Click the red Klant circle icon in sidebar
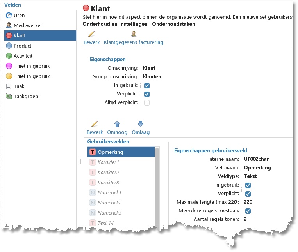The height and width of the screenshot is (252, 298). point(9,35)
